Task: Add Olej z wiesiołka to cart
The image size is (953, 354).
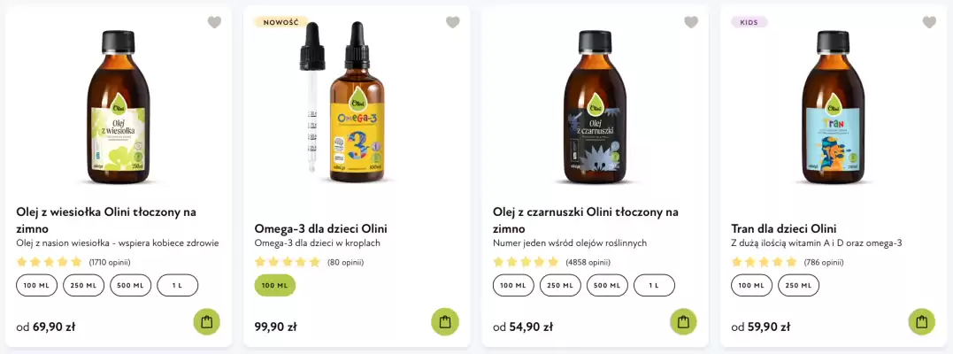Action: [207, 322]
